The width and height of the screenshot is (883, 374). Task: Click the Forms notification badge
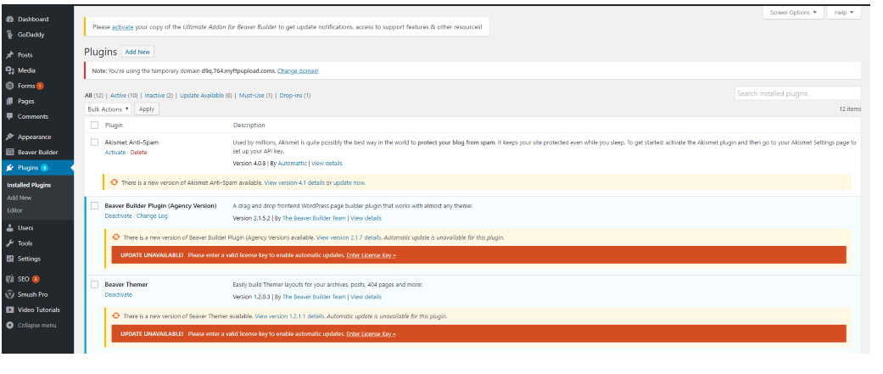40,87
